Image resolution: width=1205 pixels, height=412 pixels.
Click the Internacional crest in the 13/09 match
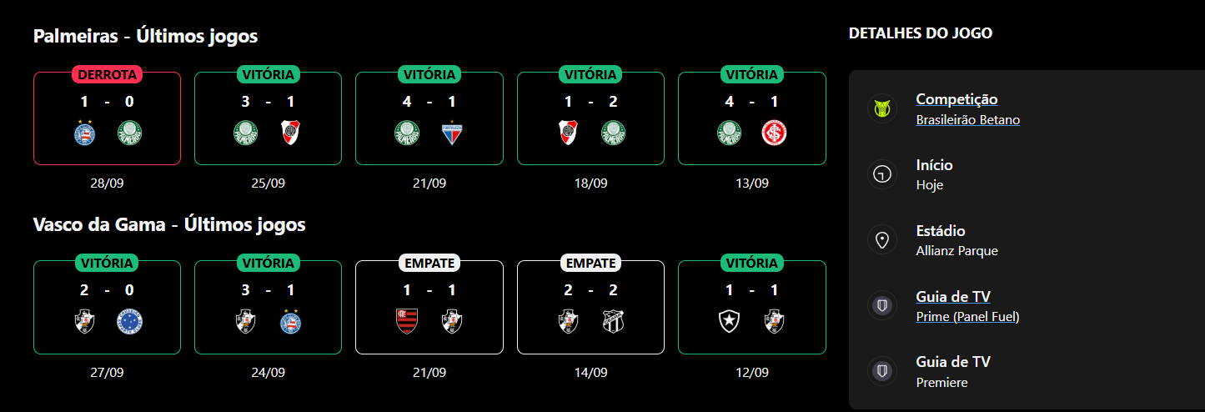click(x=774, y=133)
